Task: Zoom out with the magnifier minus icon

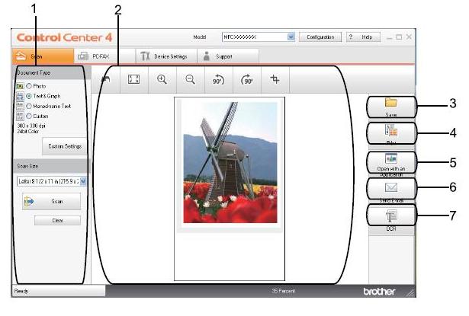Action: point(189,79)
